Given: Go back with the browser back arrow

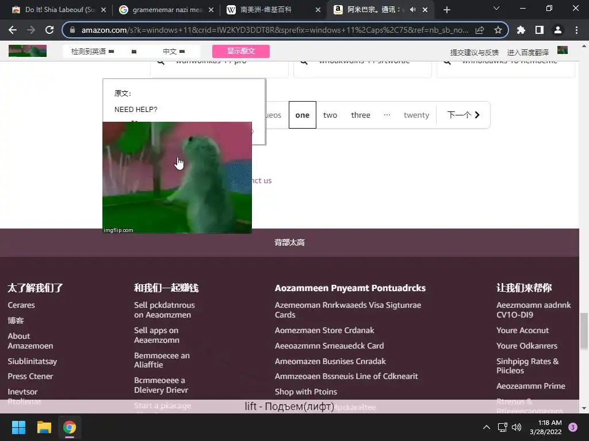Looking at the screenshot, I should pyautogui.click(x=13, y=30).
